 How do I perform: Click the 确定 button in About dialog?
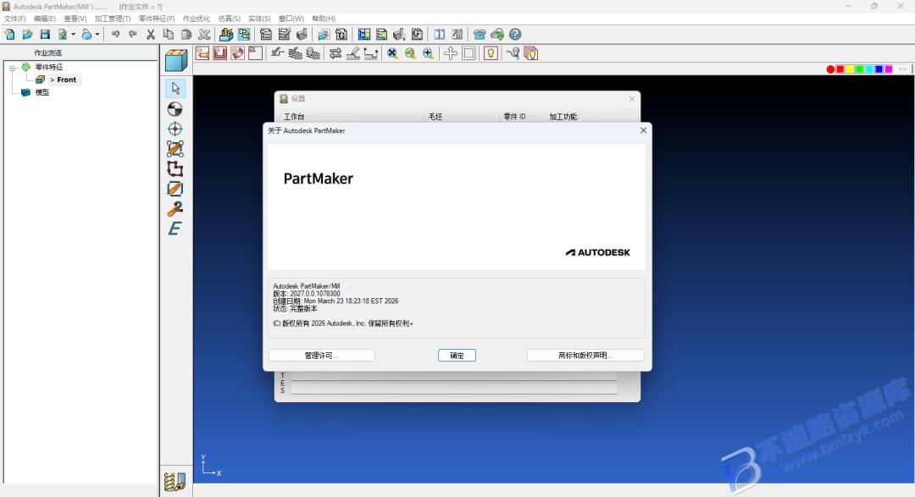click(x=457, y=356)
